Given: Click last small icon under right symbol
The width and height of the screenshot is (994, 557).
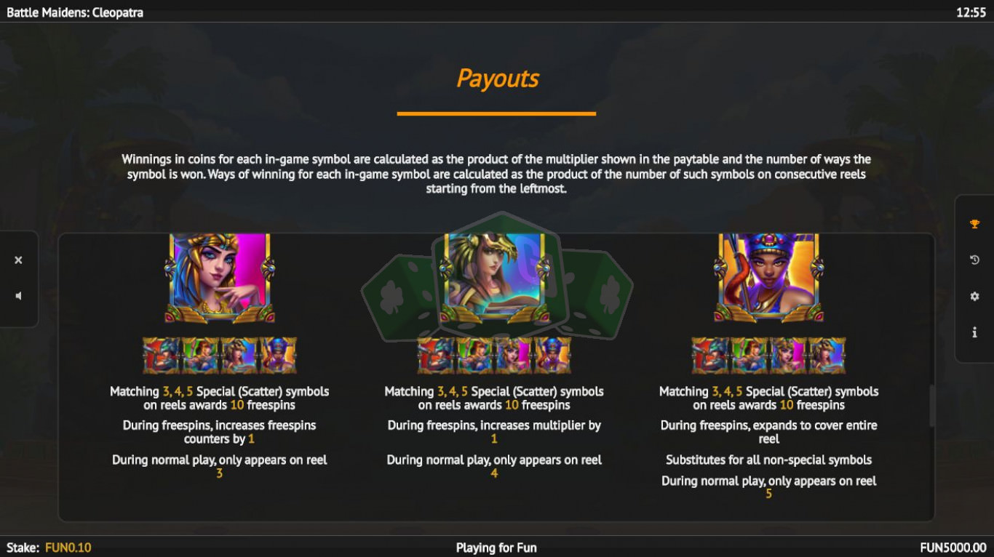Looking at the screenshot, I should click(827, 356).
